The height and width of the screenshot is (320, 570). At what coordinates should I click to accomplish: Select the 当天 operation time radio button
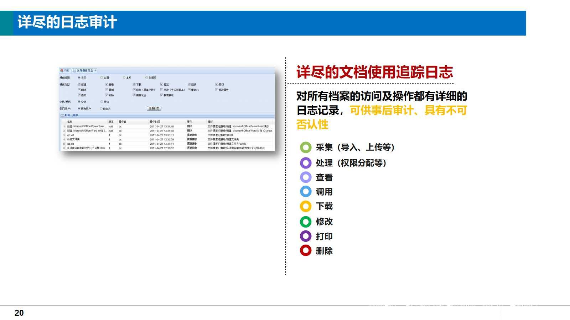click(79, 78)
